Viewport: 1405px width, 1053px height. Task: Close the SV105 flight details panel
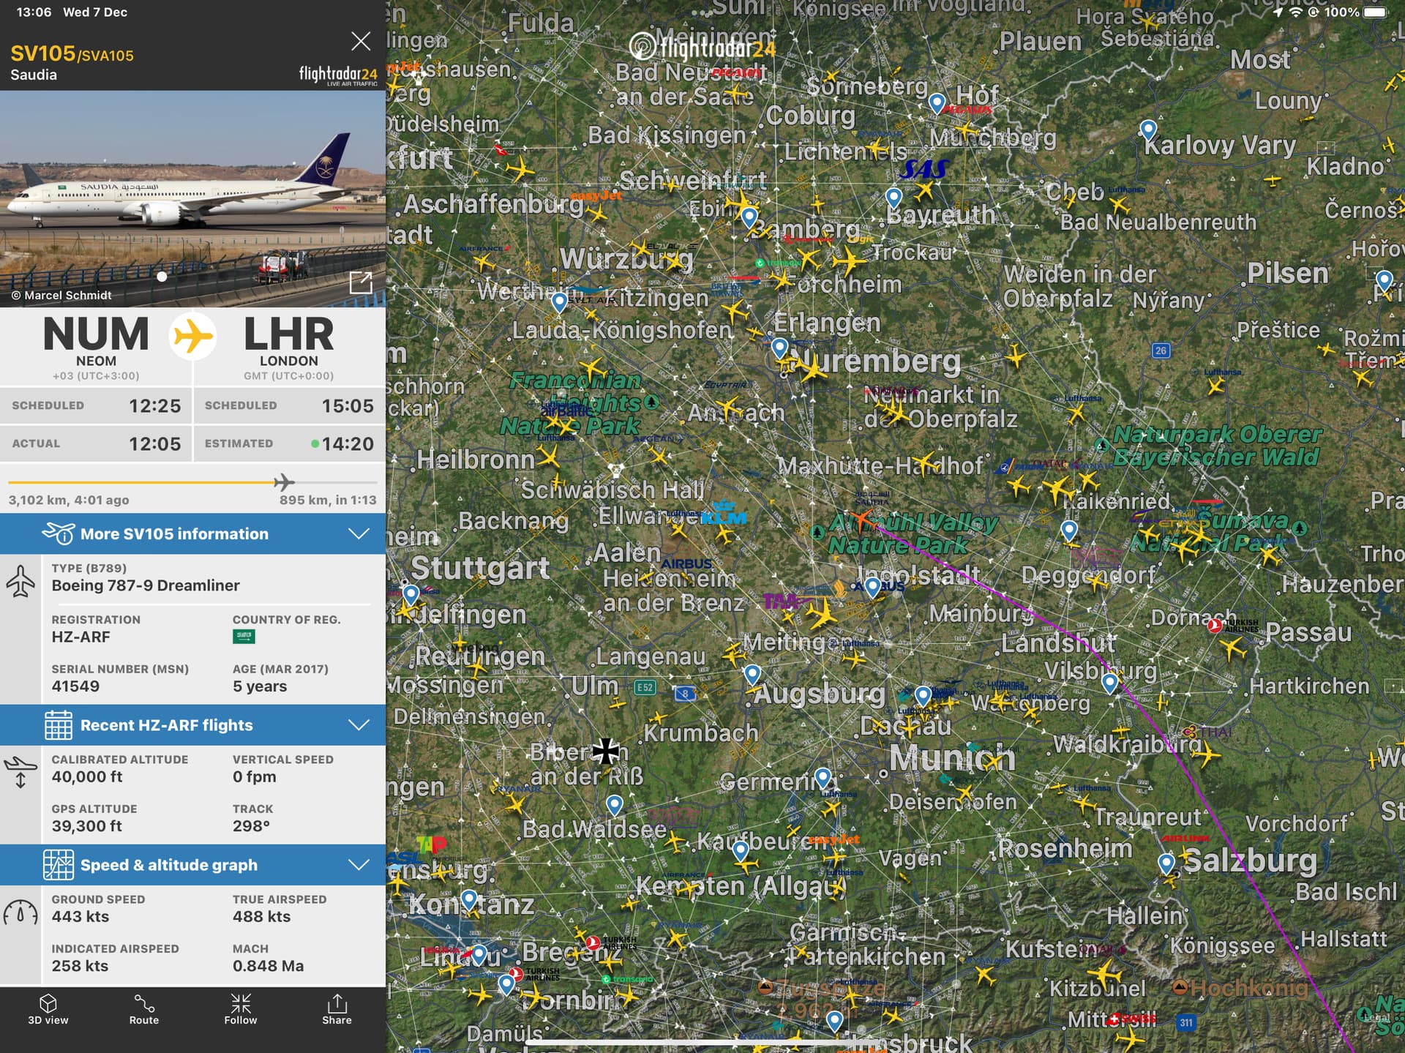[x=360, y=41]
